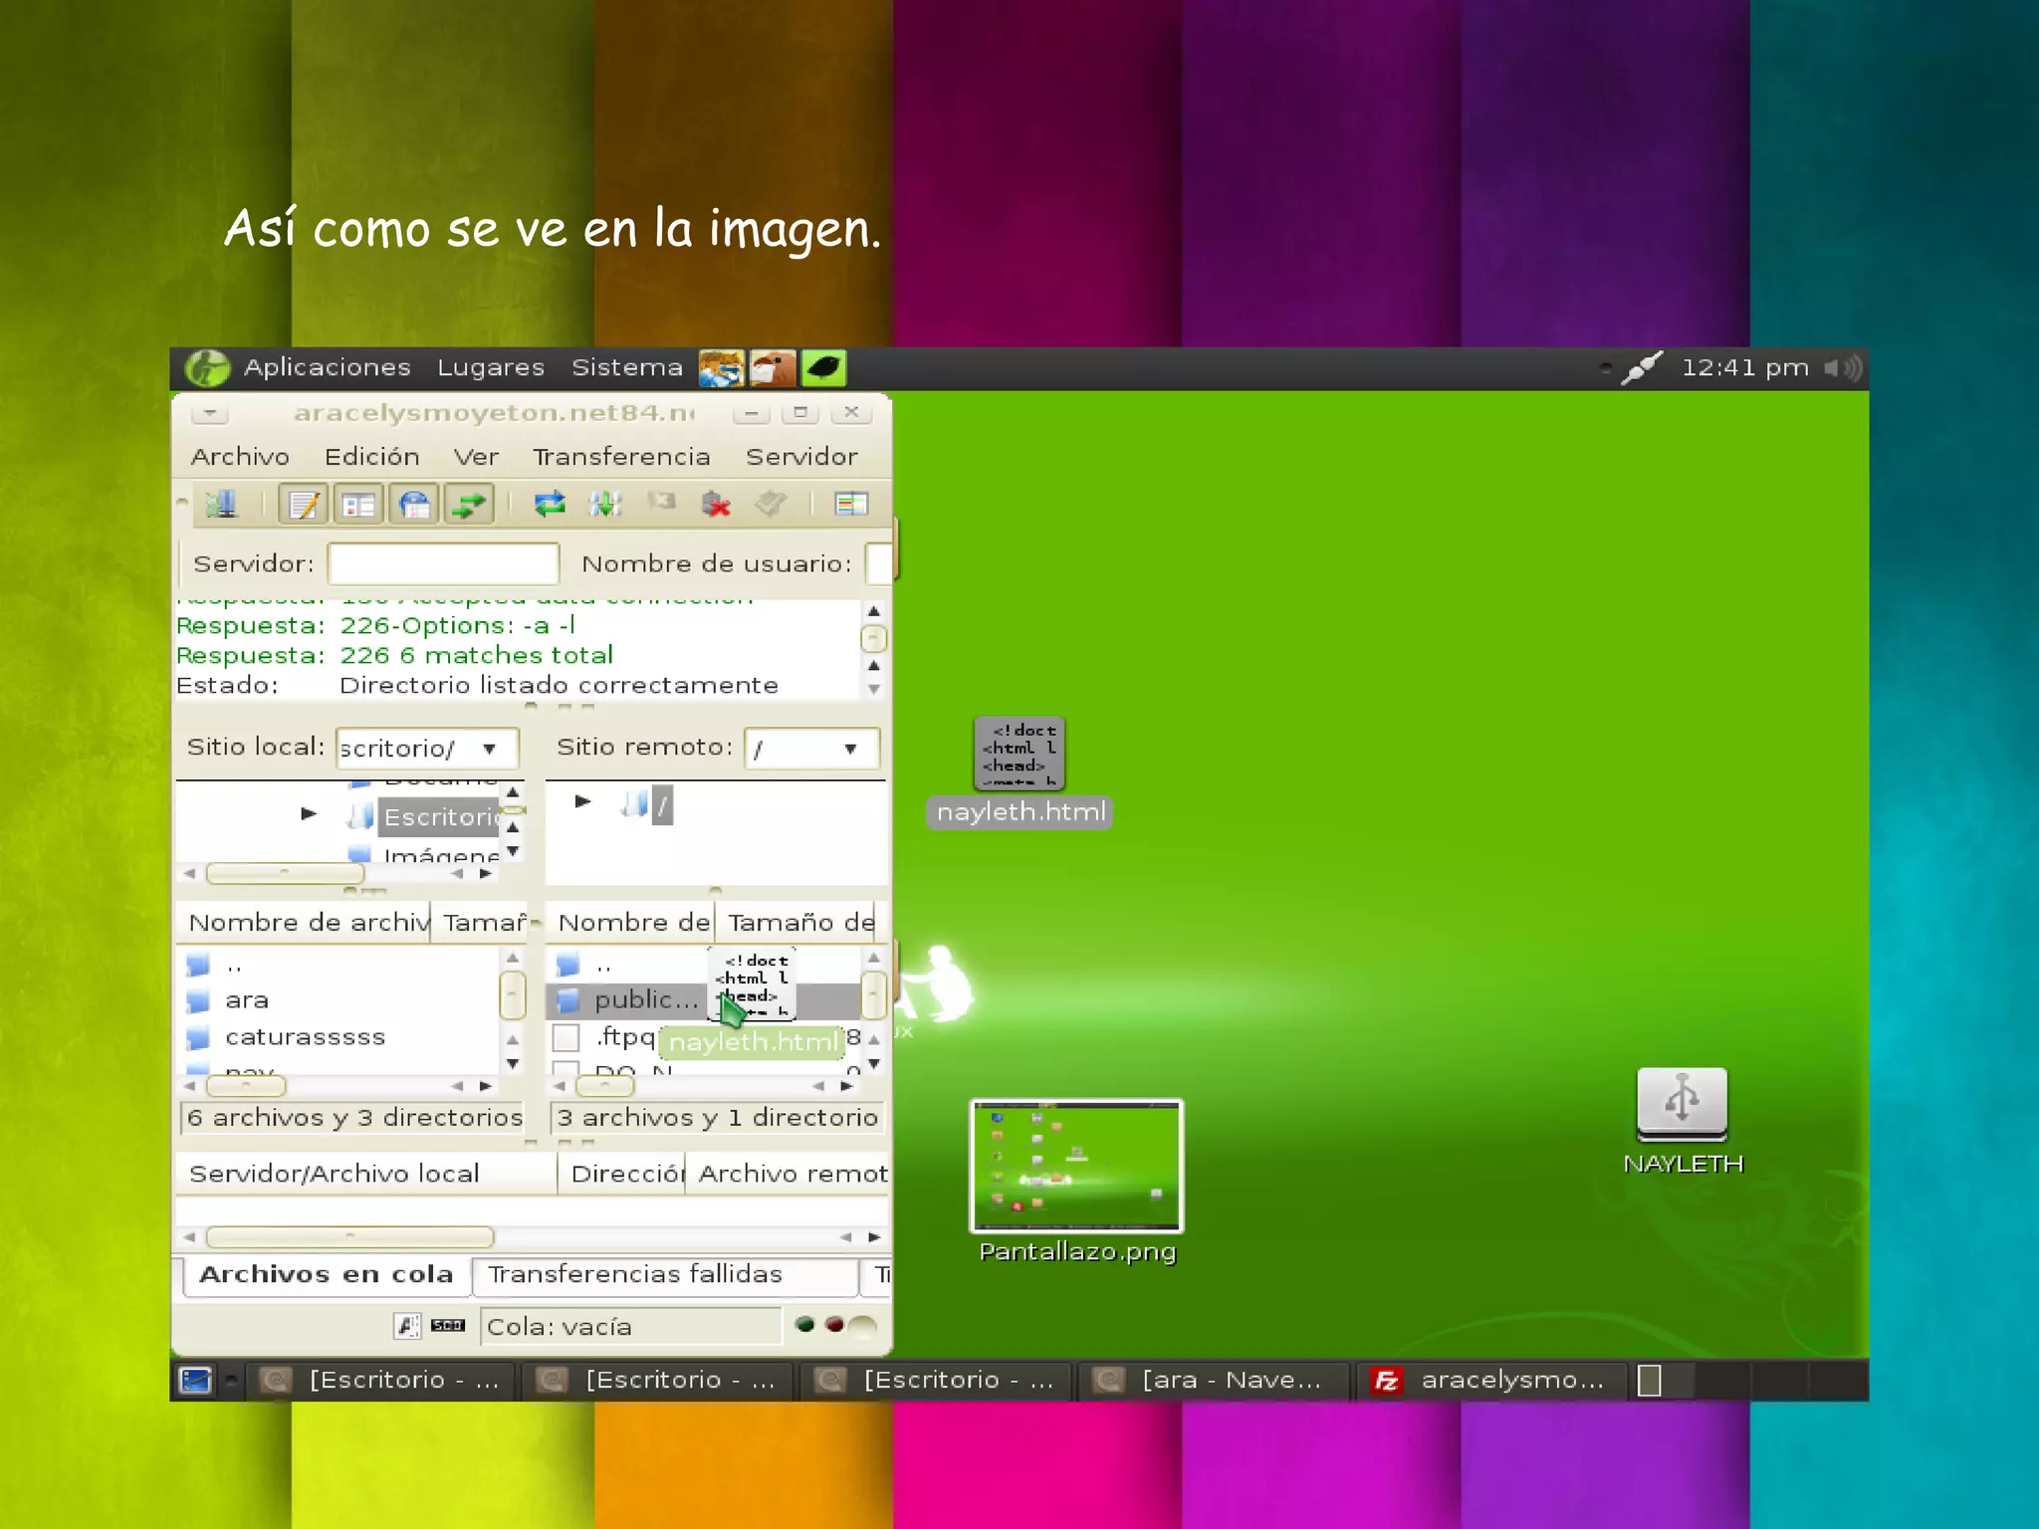Click the process queue toolbar icon

tap(604, 505)
